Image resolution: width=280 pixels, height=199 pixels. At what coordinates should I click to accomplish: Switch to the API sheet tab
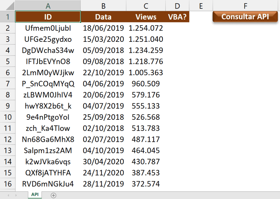tap(34, 194)
